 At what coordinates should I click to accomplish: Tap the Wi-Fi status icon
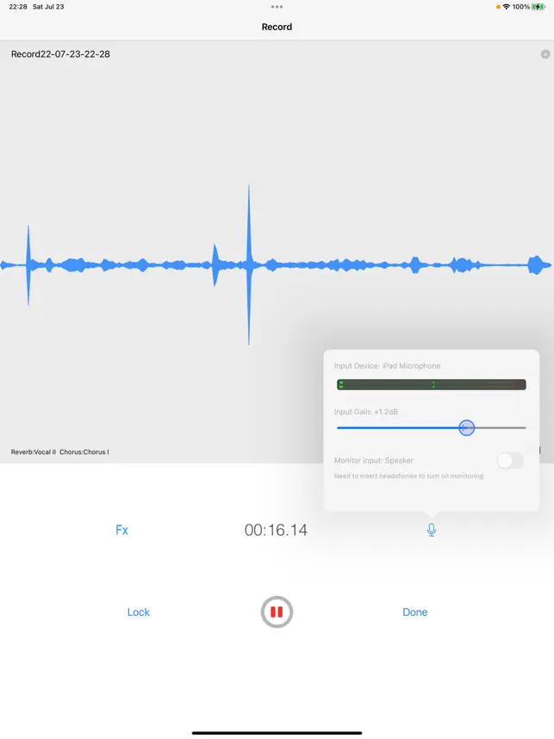pos(507,7)
